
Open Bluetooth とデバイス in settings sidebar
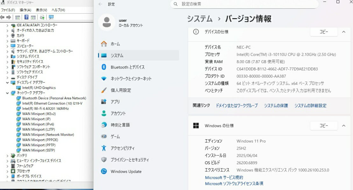tap(127, 67)
